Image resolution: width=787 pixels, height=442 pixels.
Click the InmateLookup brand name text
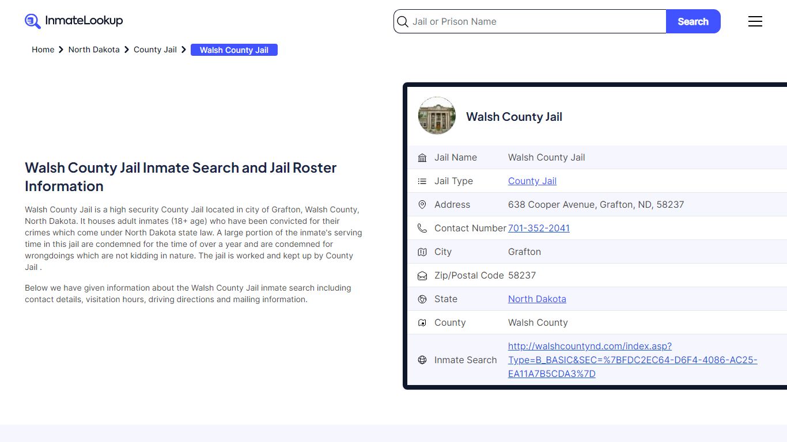[84, 21]
